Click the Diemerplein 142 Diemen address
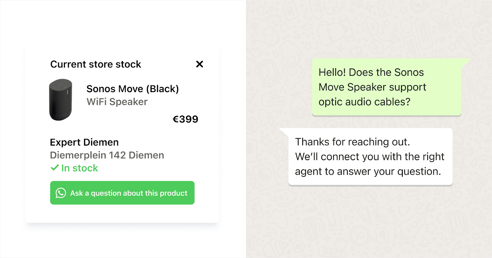 click(107, 155)
